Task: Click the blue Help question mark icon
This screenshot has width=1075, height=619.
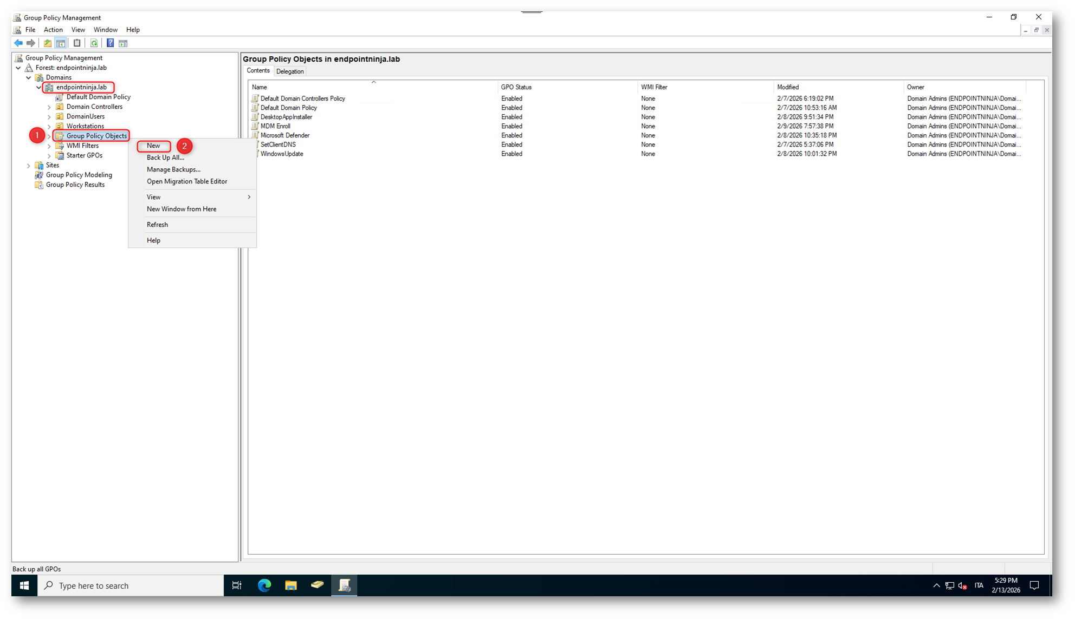Action: tap(110, 43)
